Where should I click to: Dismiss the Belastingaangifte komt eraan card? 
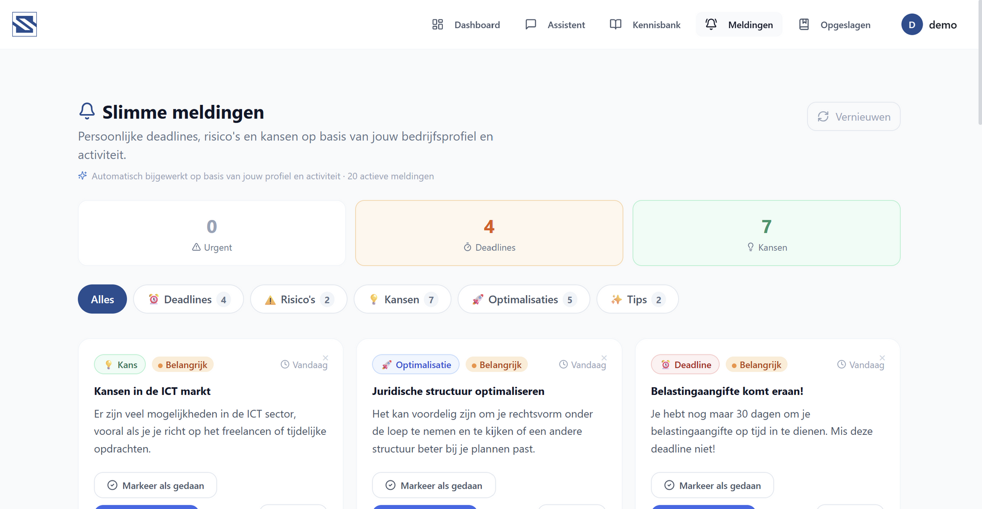click(x=882, y=358)
